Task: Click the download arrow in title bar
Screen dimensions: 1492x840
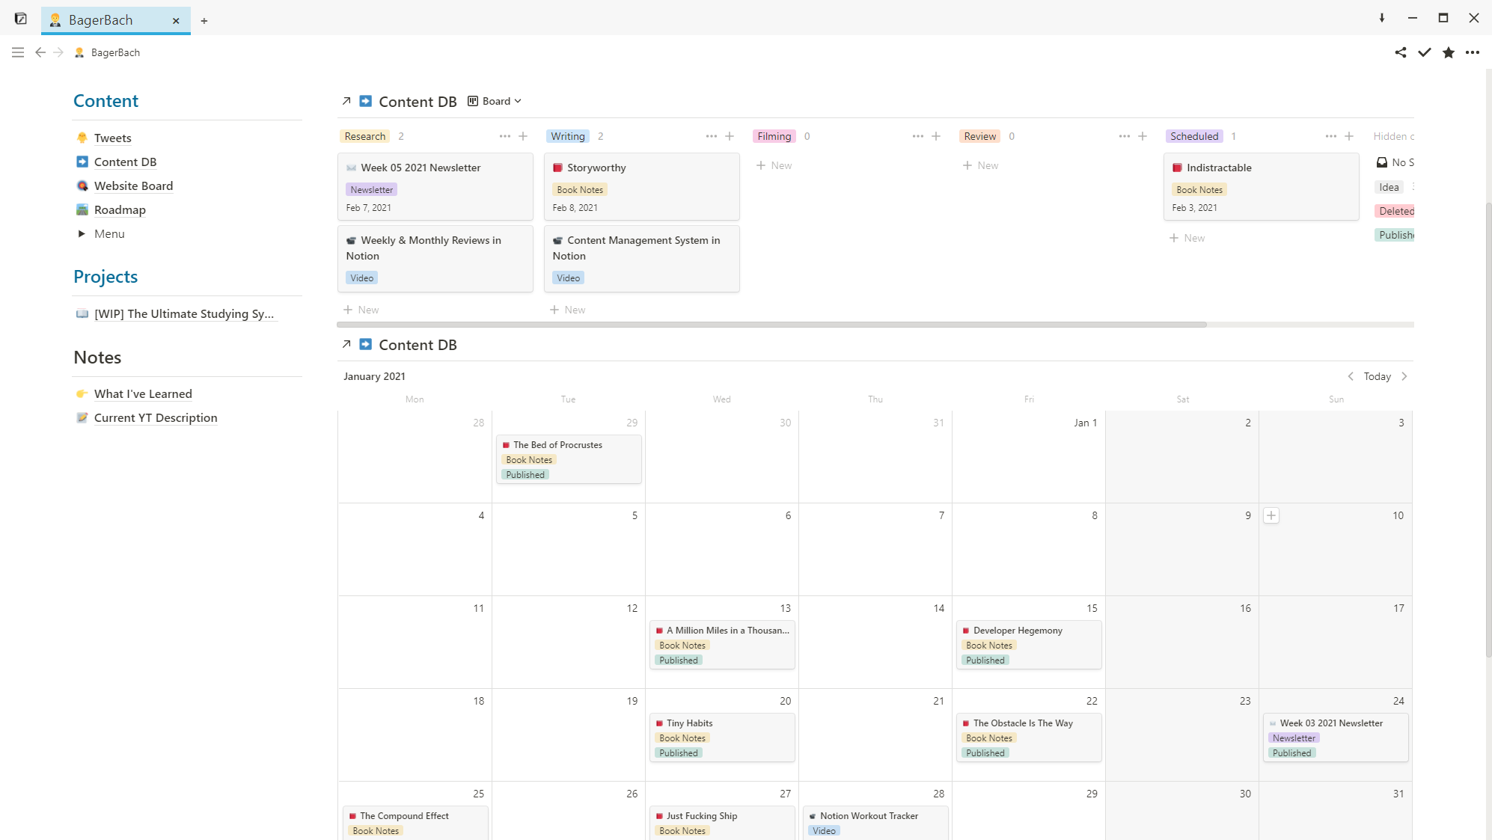Action: [x=1382, y=18]
